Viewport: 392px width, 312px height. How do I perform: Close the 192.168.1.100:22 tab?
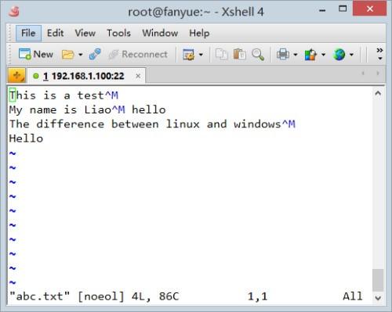[x=138, y=76]
